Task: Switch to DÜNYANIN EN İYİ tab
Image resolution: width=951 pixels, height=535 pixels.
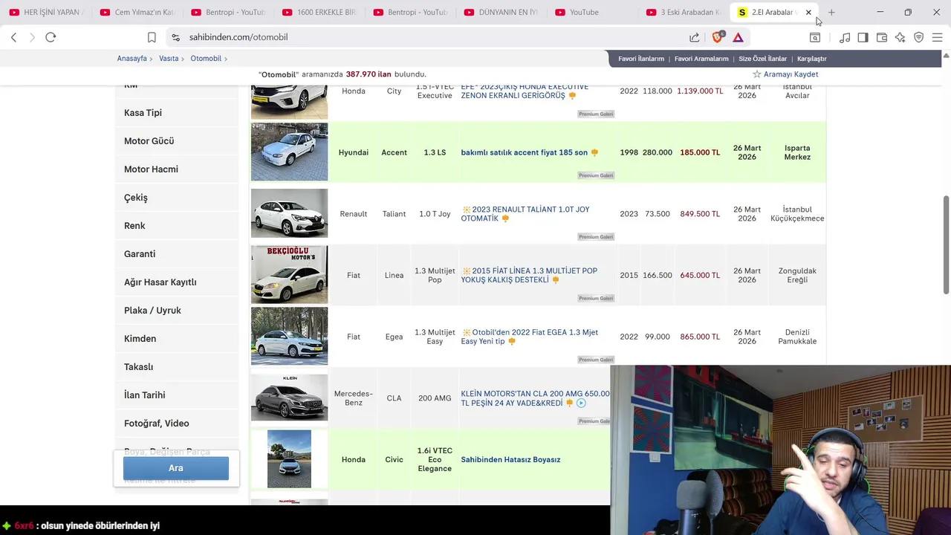Action: tap(503, 12)
